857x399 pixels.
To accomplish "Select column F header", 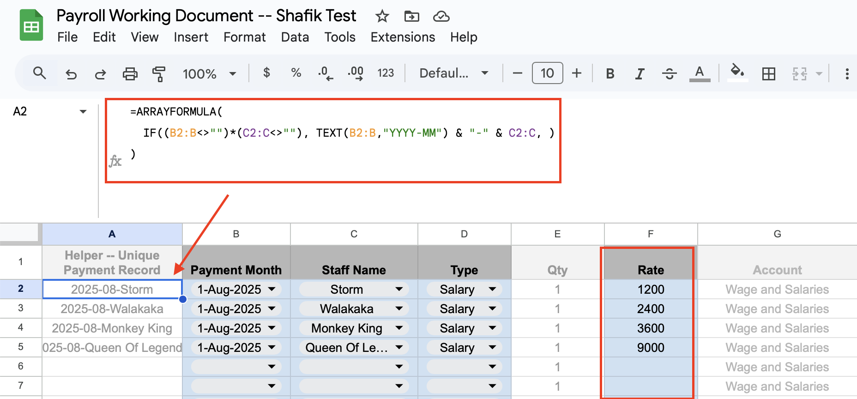I will click(651, 234).
